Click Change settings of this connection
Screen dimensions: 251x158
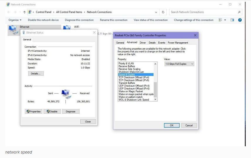pos(194,20)
